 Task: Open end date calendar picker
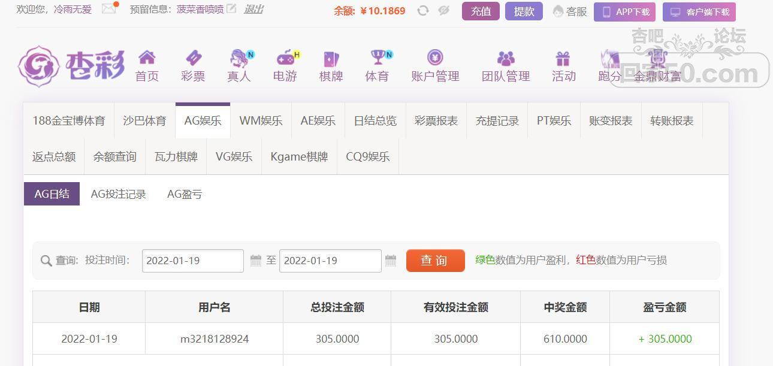click(391, 261)
